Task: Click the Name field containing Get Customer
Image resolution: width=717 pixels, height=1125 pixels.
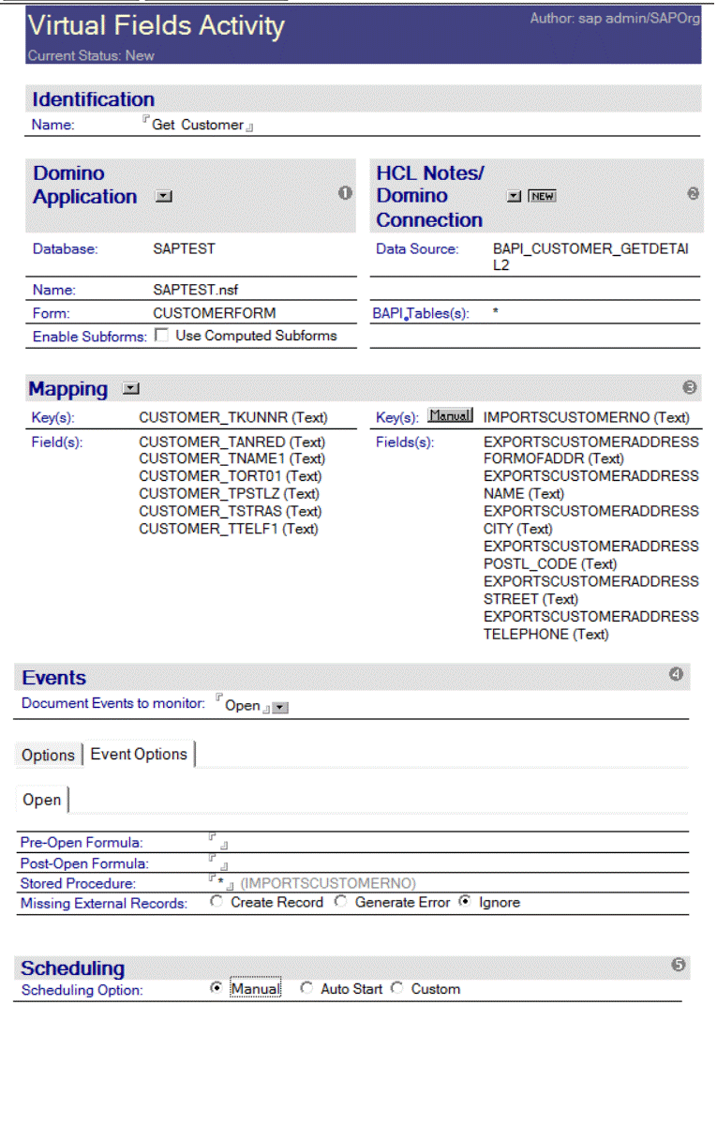Action: point(198,125)
